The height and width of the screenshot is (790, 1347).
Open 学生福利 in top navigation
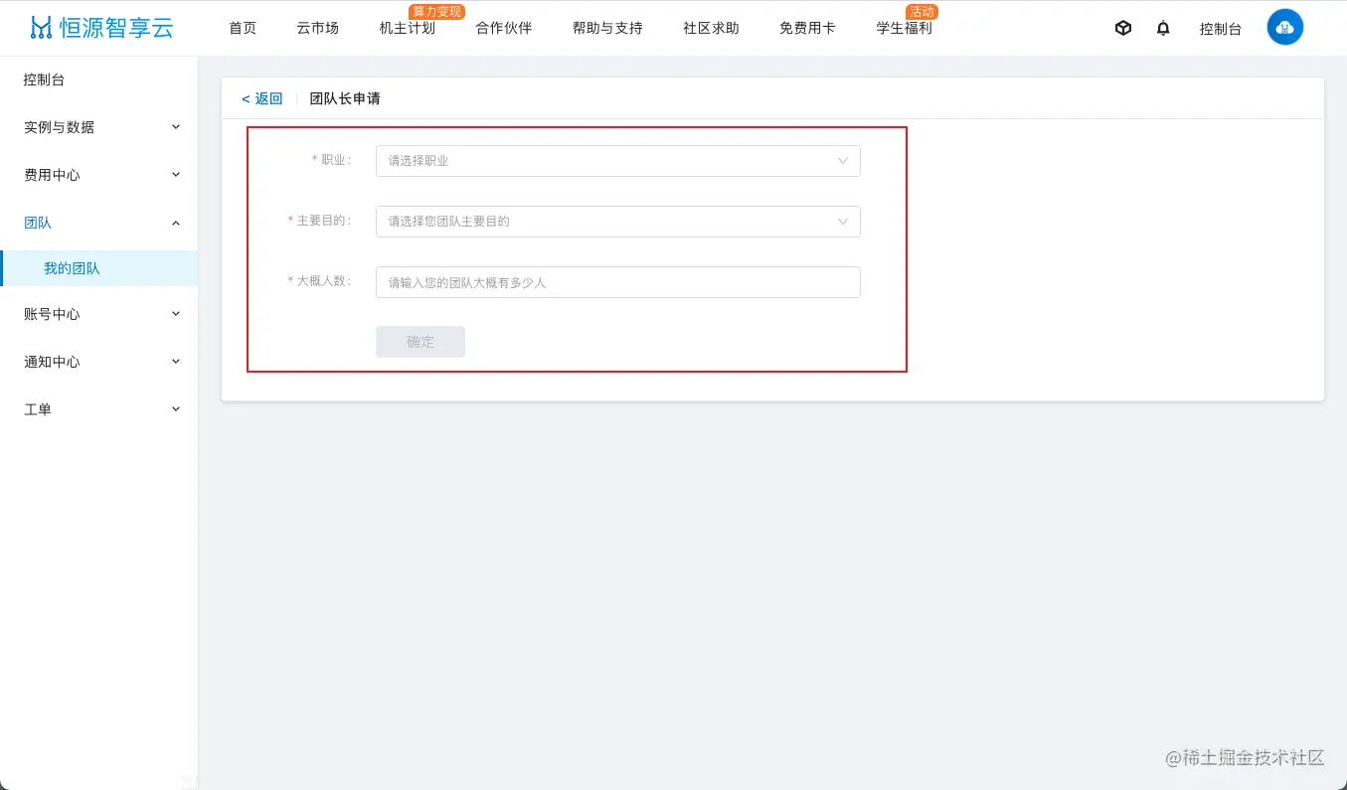pos(904,28)
